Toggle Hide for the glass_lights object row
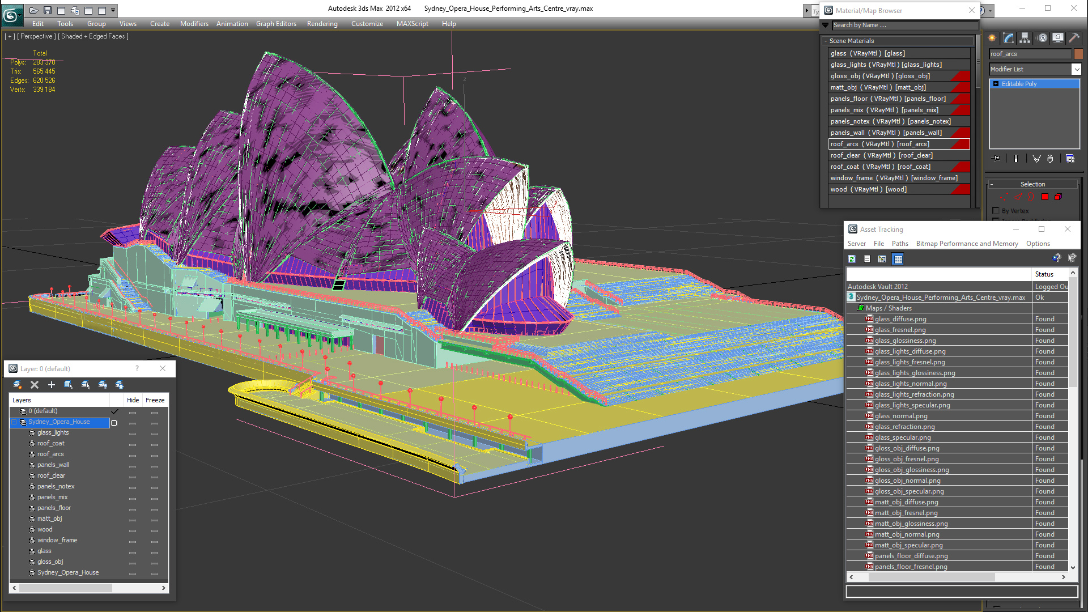Screen dimensions: 1088x612 [133, 434]
